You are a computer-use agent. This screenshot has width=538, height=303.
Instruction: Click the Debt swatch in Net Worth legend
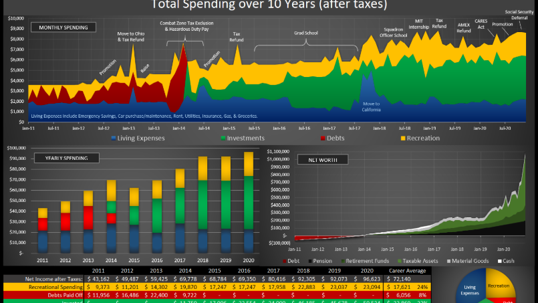[285, 261]
